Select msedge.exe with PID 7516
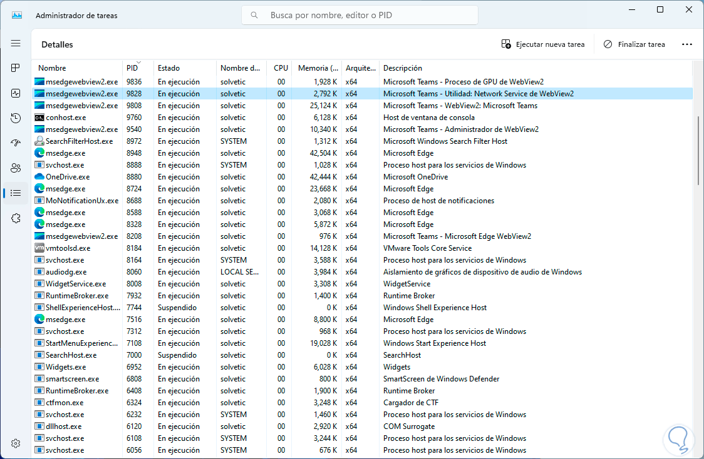The image size is (704, 459). tap(66, 319)
